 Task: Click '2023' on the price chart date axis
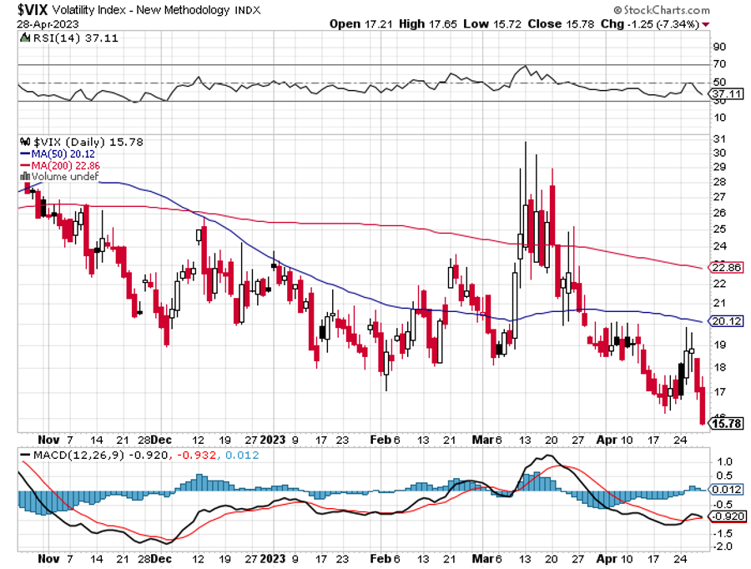point(273,440)
